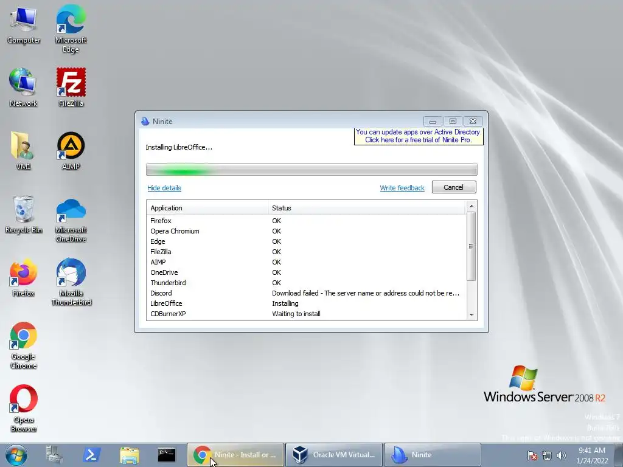Open the network tray icon
The width and height of the screenshot is (623, 467).
pyautogui.click(x=547, y=455)
